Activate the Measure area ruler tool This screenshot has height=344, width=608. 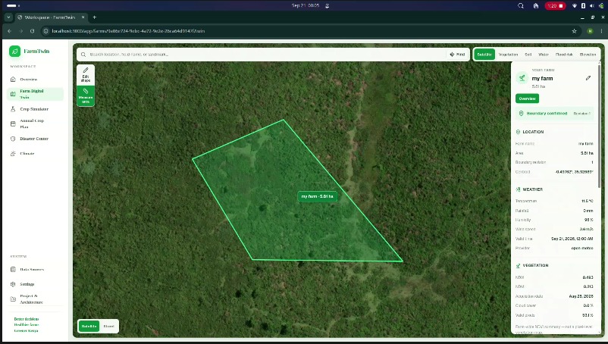coord(86,95)
